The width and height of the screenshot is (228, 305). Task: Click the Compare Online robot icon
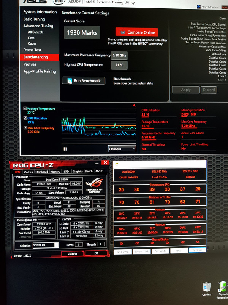click(x=123, y=32)
